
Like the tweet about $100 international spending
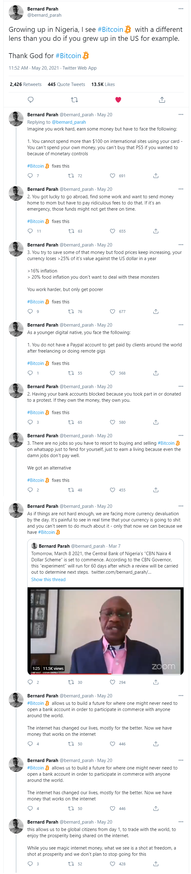(x=112, y=176)
